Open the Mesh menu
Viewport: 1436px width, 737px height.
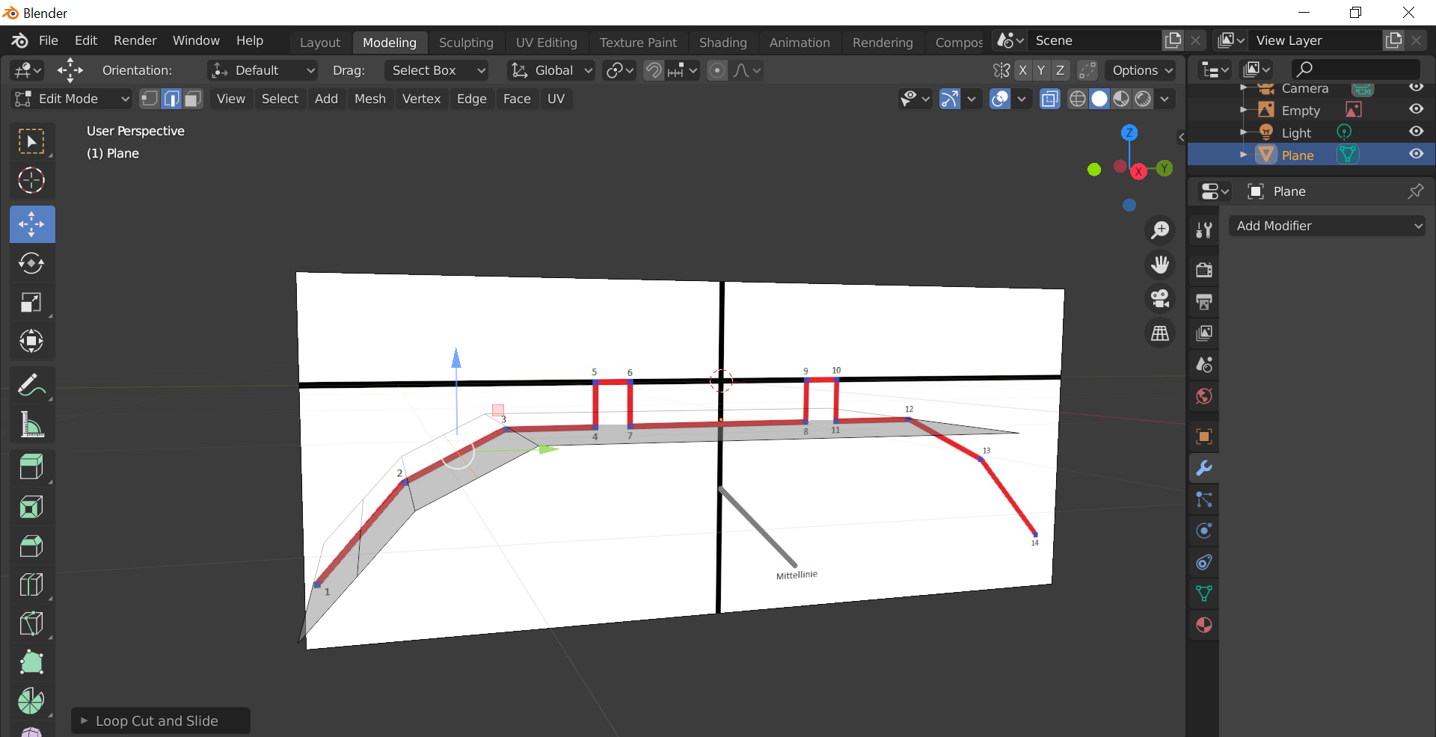click(369, 99)
